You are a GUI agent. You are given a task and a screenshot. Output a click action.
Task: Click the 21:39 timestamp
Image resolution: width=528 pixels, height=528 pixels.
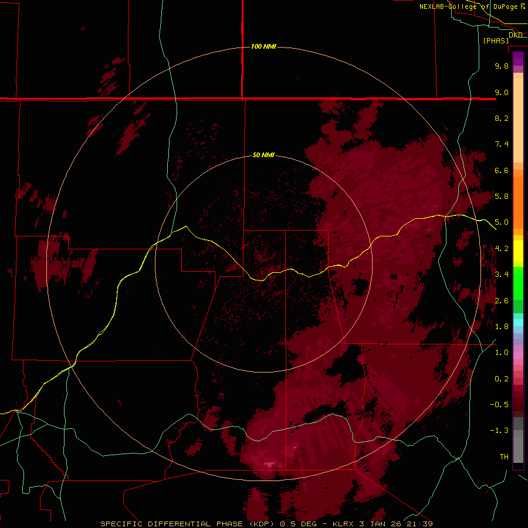click(x=420, y=524)
